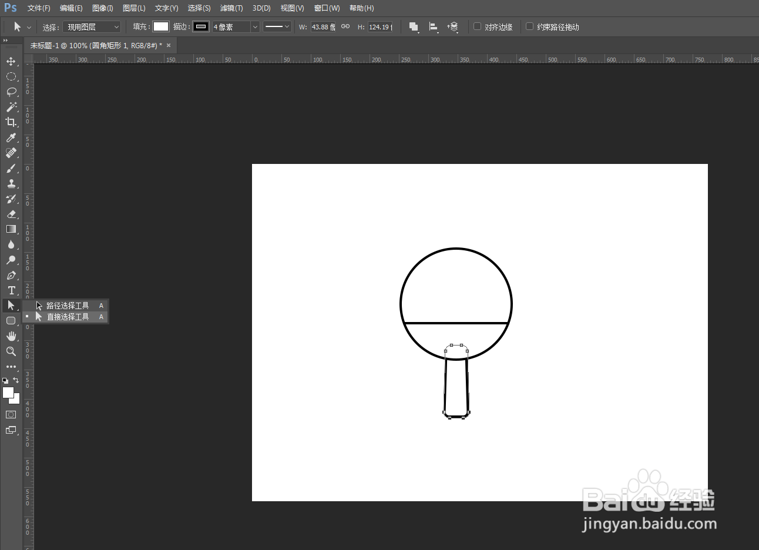759x550 pixels.
Task: Select the Elliptical Marquee tool
Action: coord(11,76)
